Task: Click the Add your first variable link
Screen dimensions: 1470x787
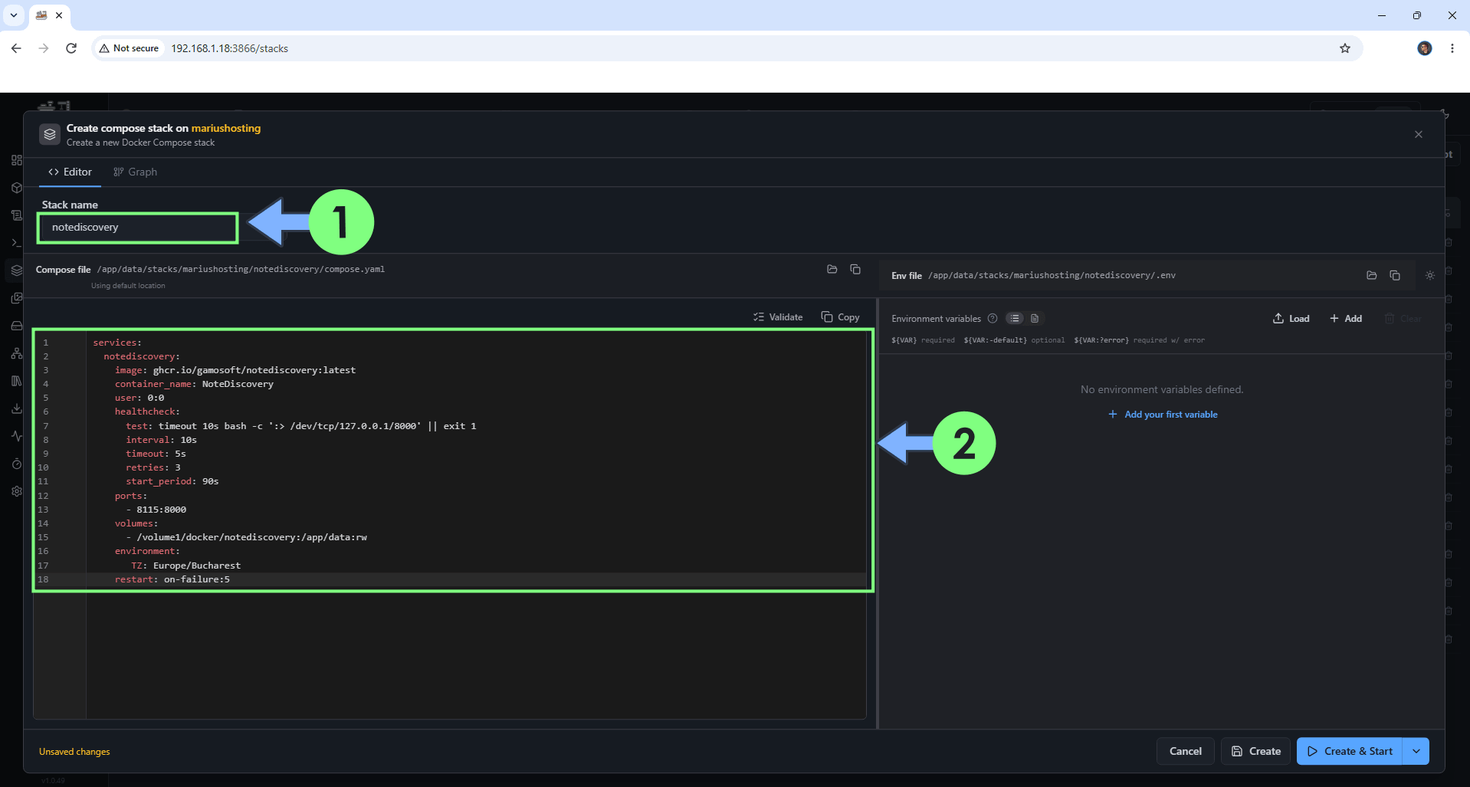Action: [1163, 415]
